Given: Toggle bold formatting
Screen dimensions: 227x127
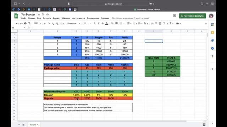Looking at the screenshot, I should pyautogui.click(x=94, y=23).
